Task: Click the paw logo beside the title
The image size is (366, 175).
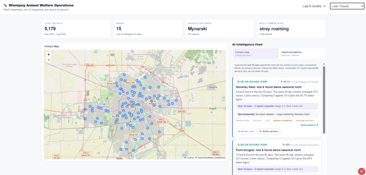Action: (5, 5)
